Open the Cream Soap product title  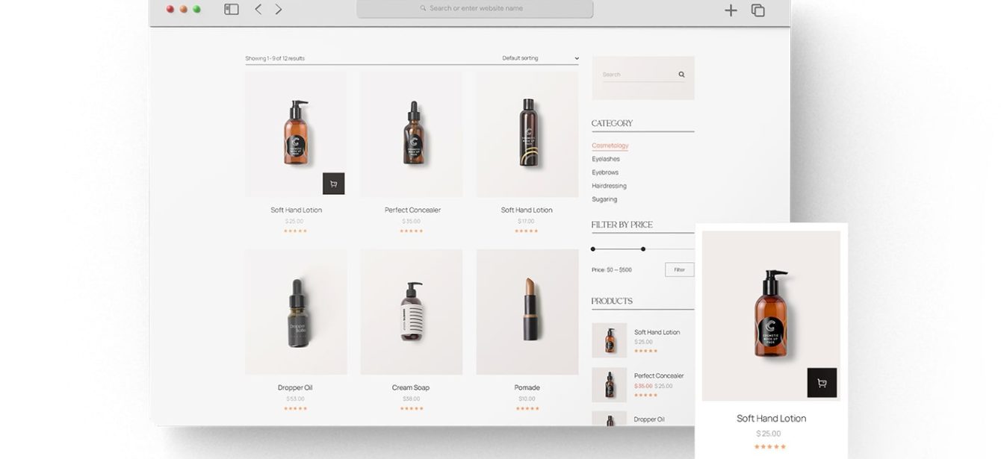(x=410, y=387)
